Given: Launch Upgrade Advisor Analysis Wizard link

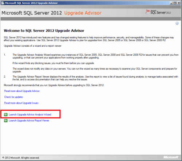Looking at the screenshot, I should [x=30, y=114].
